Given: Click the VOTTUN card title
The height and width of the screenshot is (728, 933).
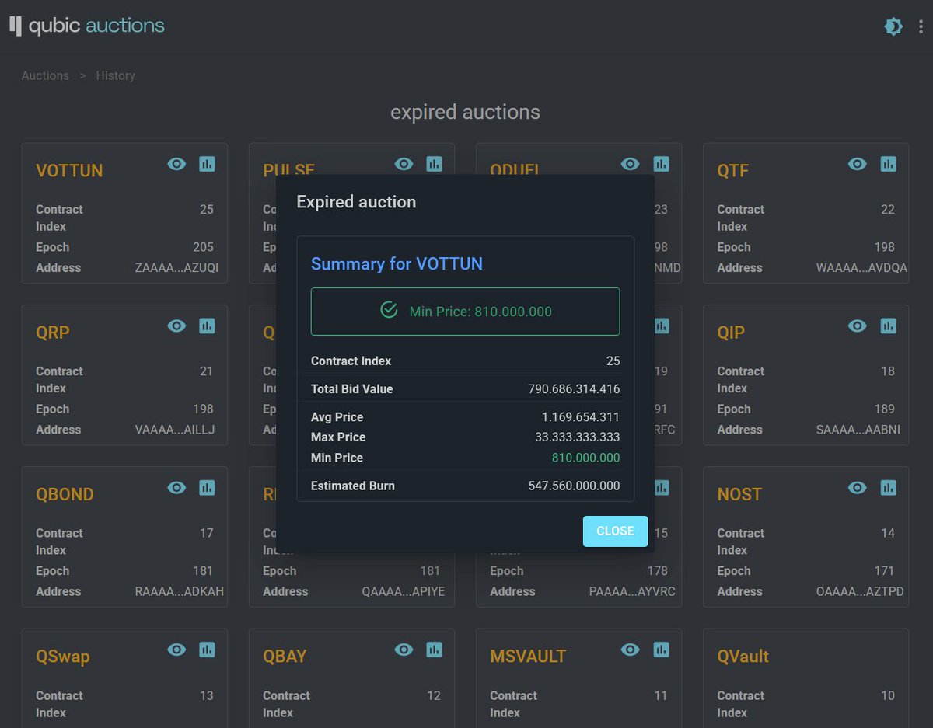Looking at the screenshot, I should (69, 170).
